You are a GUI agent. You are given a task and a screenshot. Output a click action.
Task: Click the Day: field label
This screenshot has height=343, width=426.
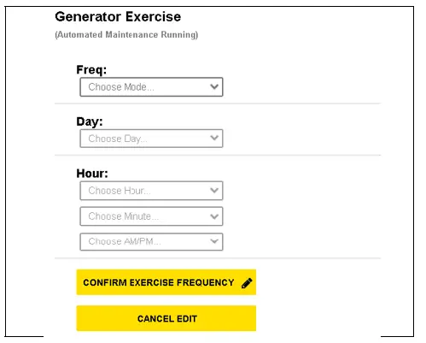[x=90, y=121]
